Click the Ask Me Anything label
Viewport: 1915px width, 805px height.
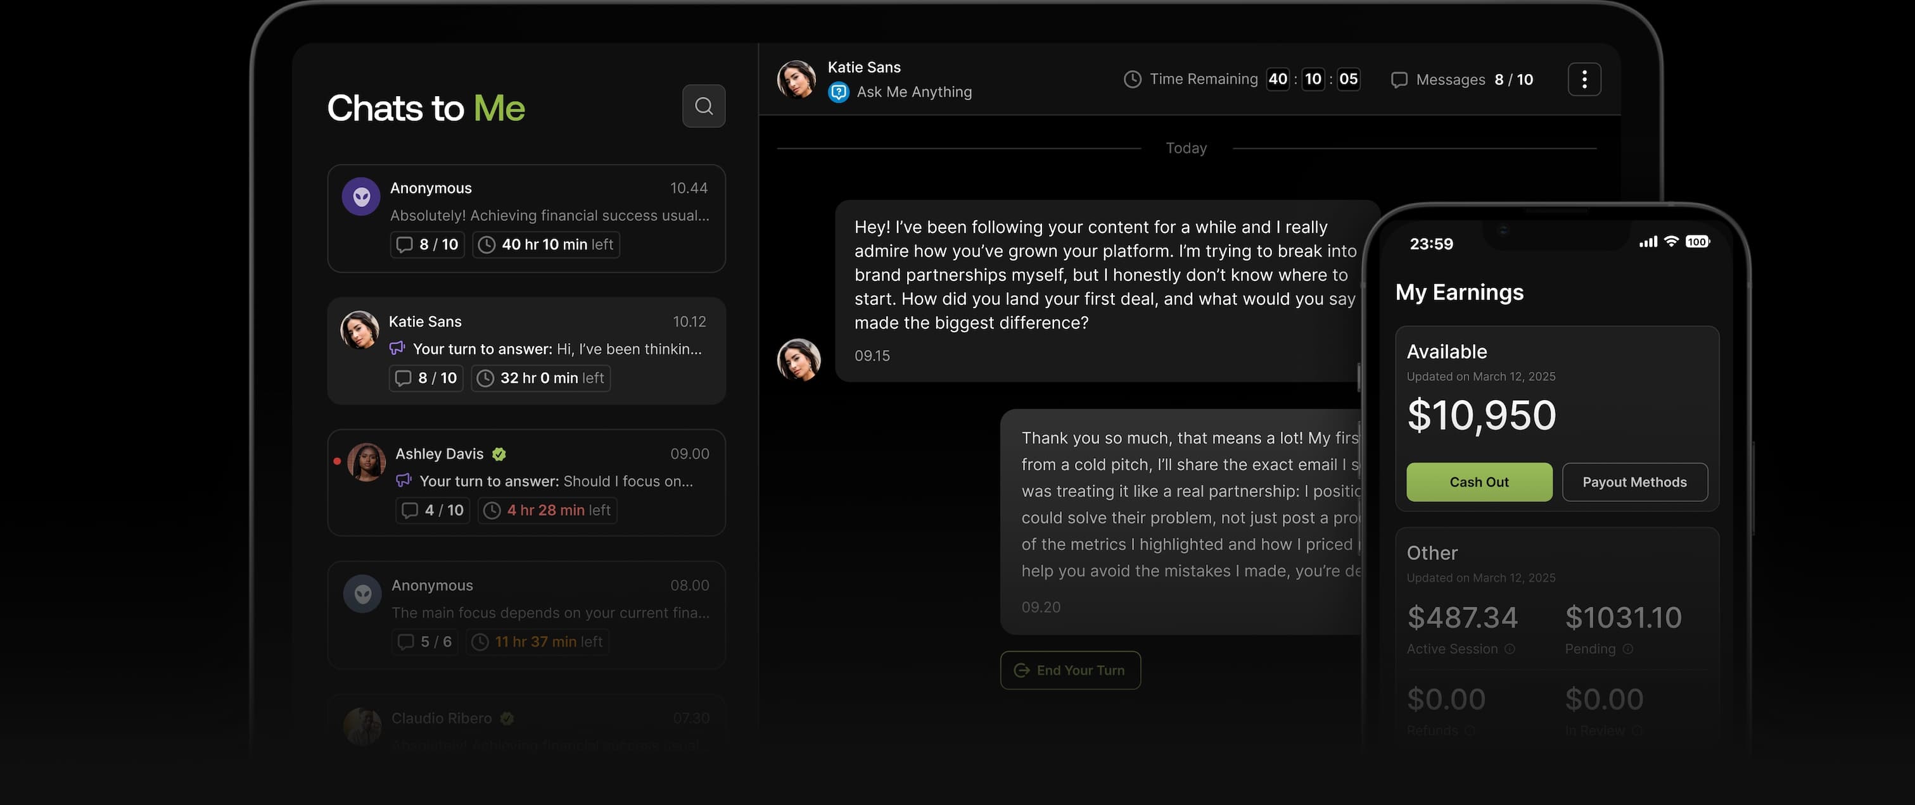pyautogui.click(x=913, y=92)
